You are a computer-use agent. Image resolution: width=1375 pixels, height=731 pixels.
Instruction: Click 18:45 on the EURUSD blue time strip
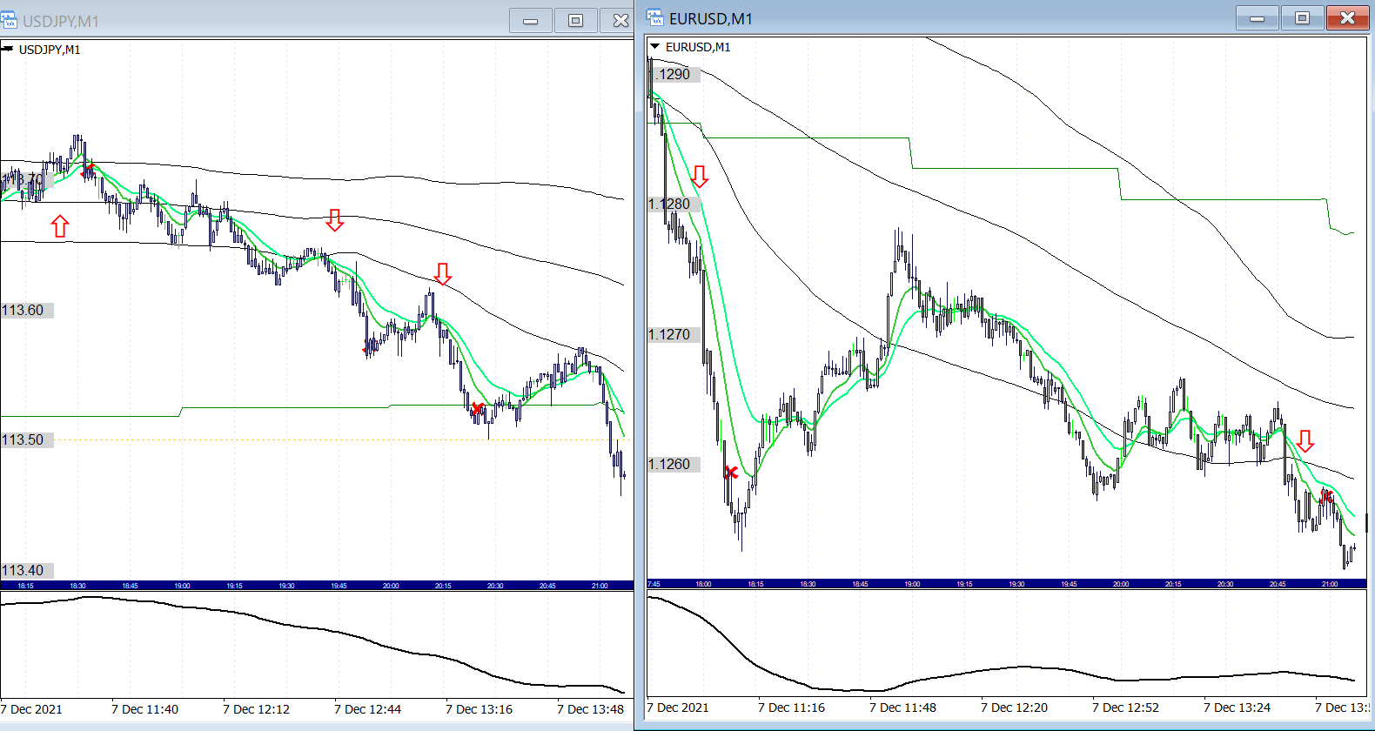(x=860, y=585)
